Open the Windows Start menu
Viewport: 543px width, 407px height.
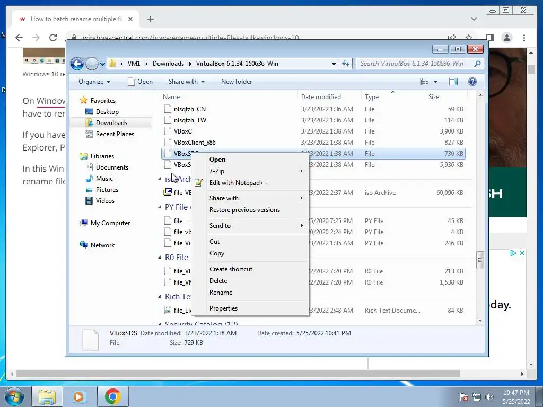(14, 396)
